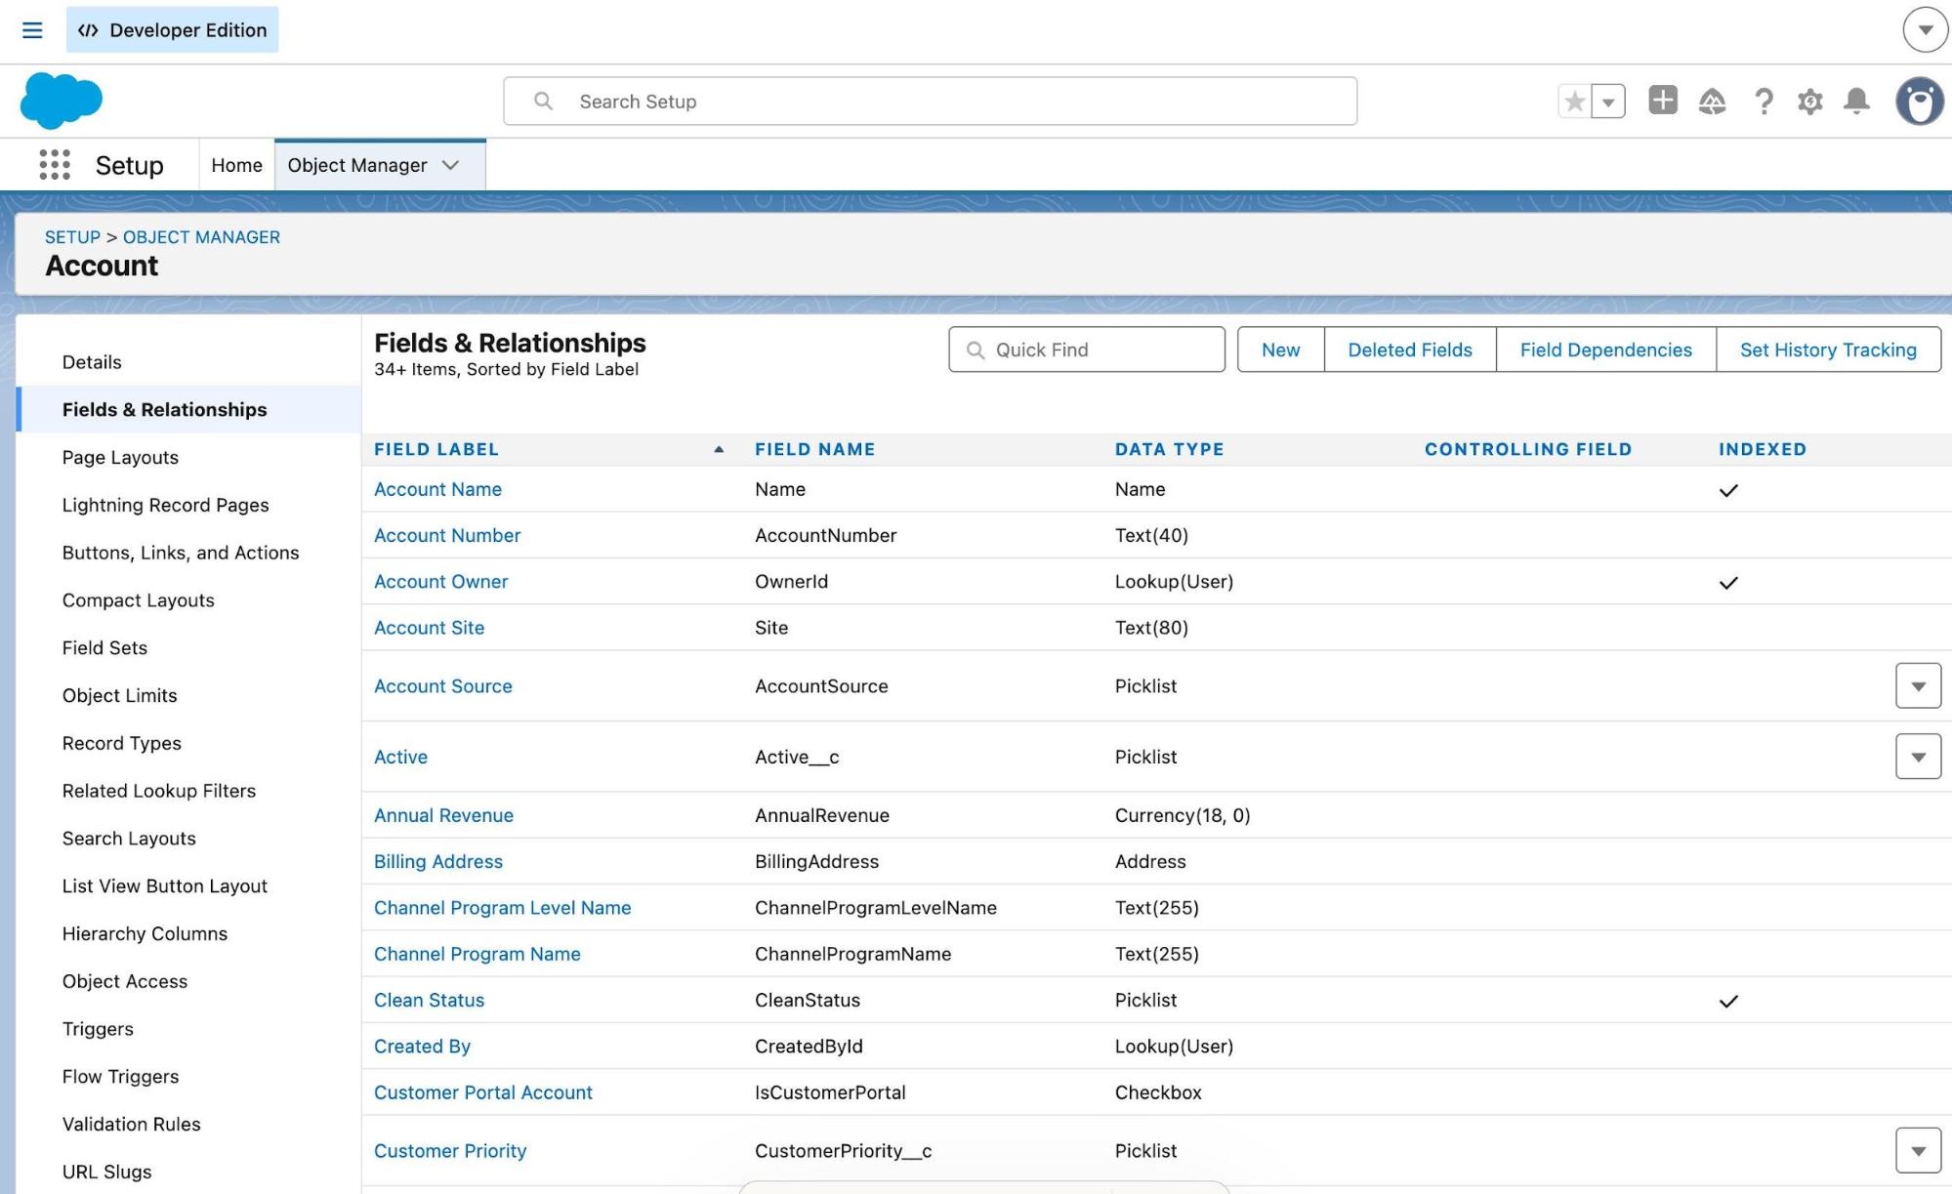Open the Account Source field link
Image resolution: width=1952 pixels, height=1194 pixels.
[442, 687]
